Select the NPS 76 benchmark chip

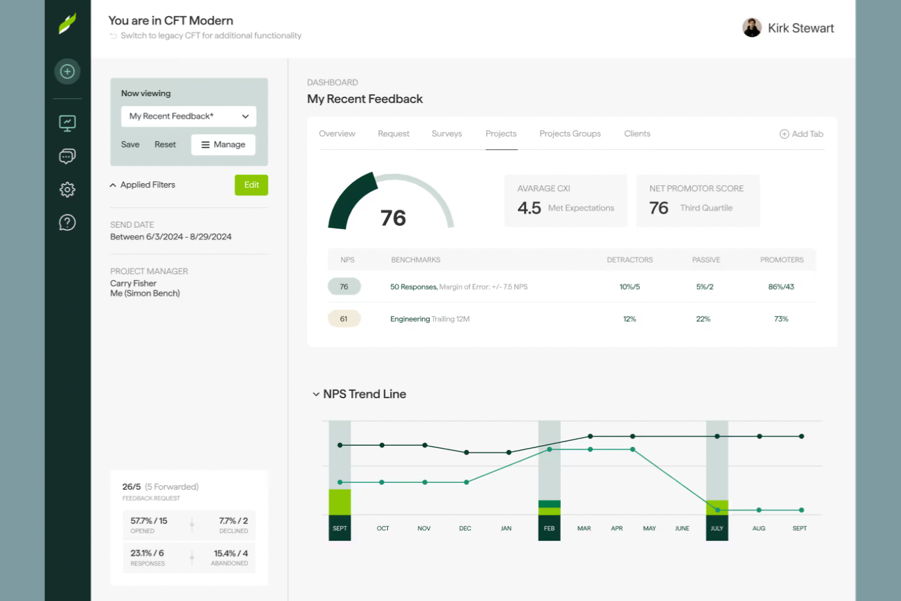[344, 286]
